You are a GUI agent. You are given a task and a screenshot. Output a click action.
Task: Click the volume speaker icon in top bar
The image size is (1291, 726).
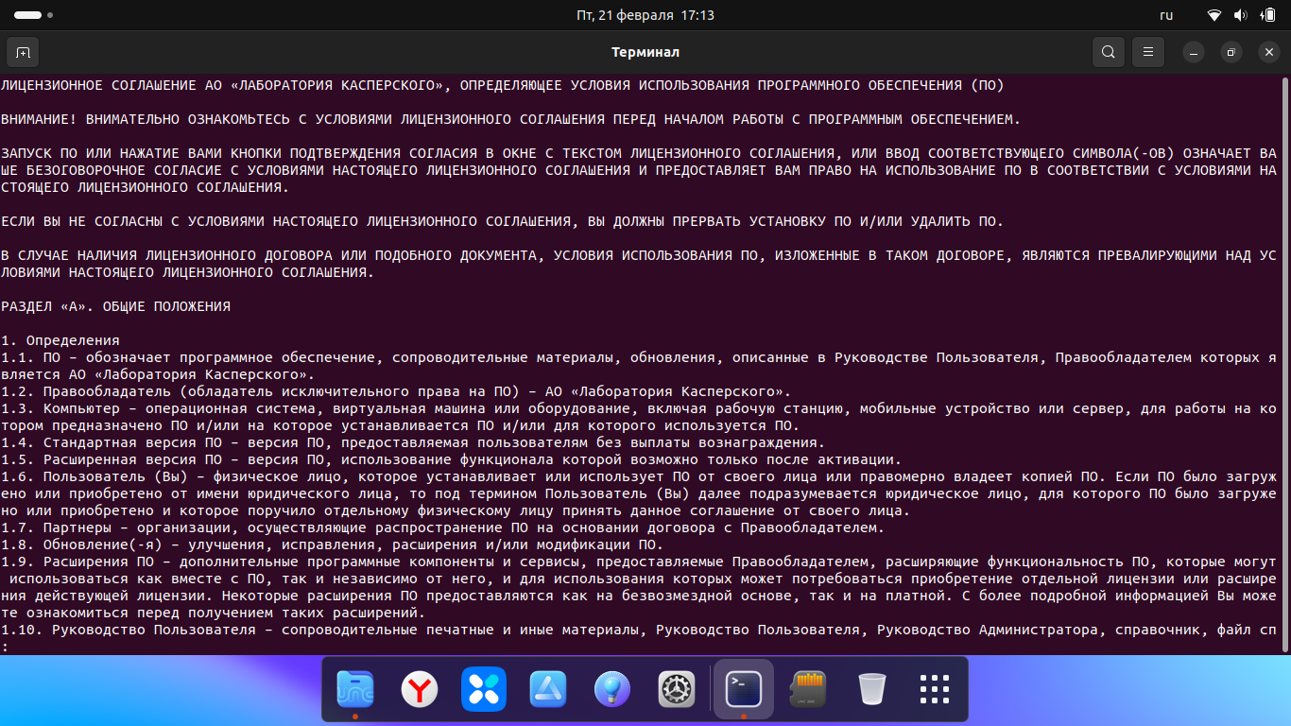[1241, 15]
